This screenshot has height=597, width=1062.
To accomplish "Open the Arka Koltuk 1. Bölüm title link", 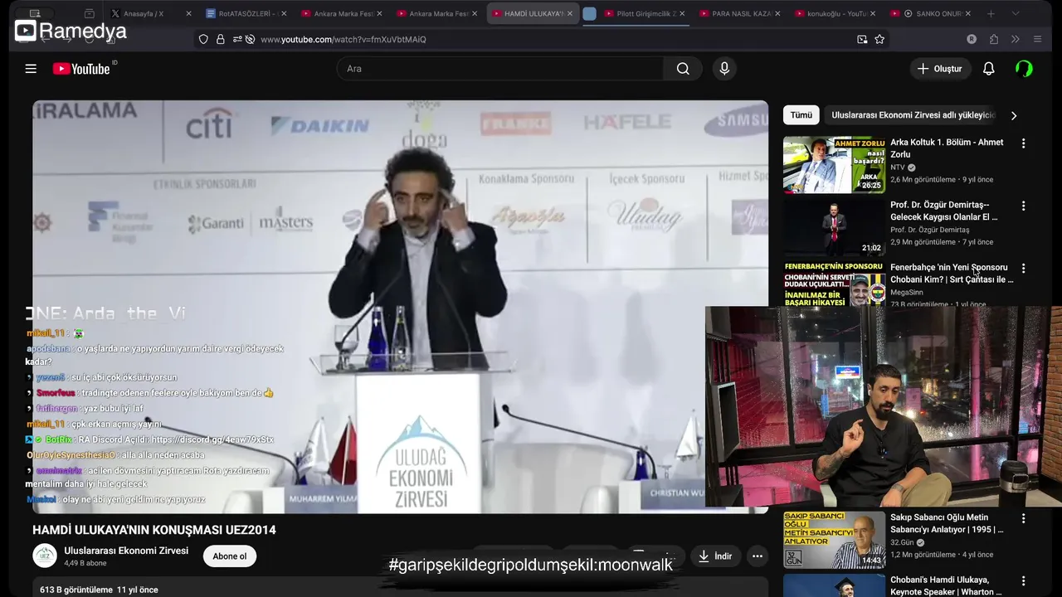I will click(x=947, y=148).
